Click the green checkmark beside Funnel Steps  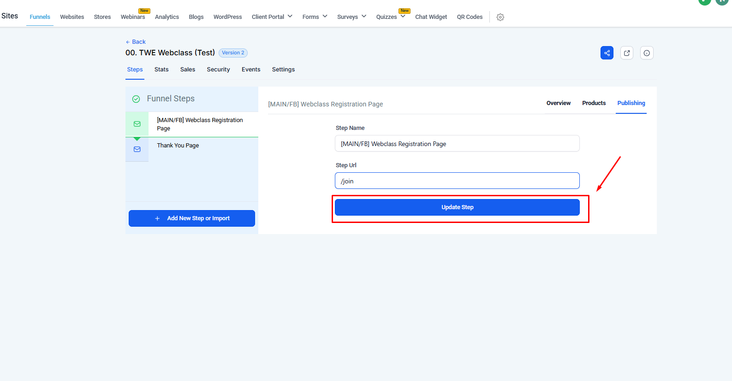click(136, 99)
